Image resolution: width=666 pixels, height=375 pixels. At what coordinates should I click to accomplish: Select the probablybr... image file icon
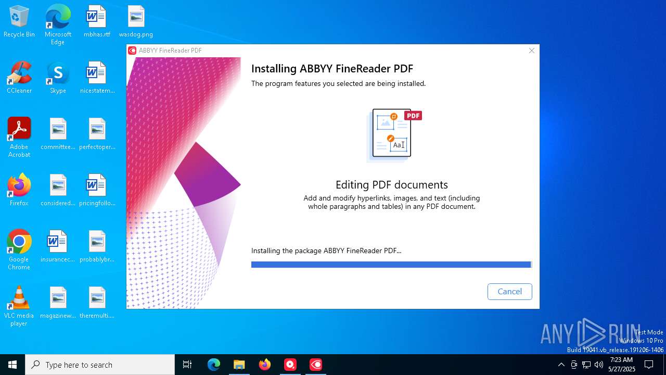97,247
